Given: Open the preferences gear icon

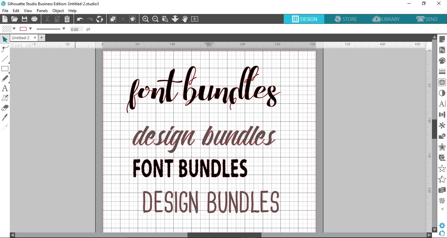Looking at the screenshot, I should [x=442, y=226].
